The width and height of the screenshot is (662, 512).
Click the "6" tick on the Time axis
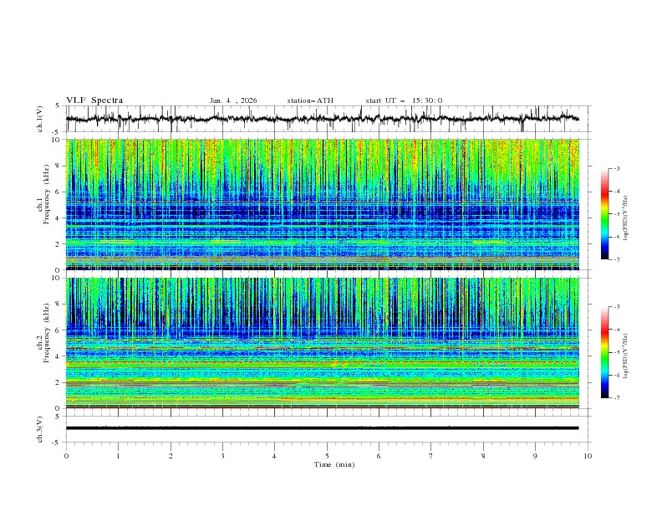tap(379, 456)
